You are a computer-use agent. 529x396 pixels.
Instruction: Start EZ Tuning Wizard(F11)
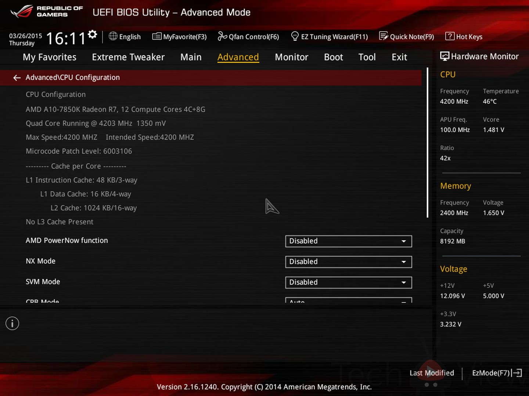[330, 37]
